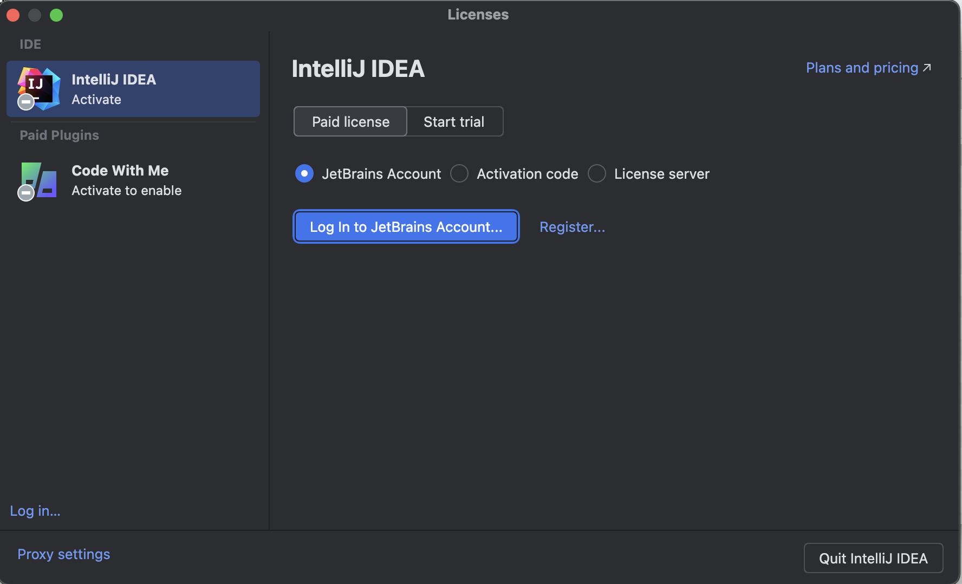Click the green maximize window button
The image size is (962, 584).
(x=56, y=15)
